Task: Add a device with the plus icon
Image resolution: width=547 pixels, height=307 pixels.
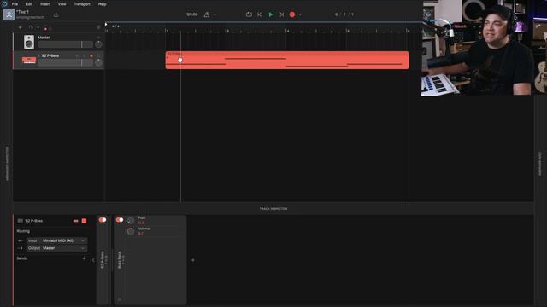Action: (193, 260)
